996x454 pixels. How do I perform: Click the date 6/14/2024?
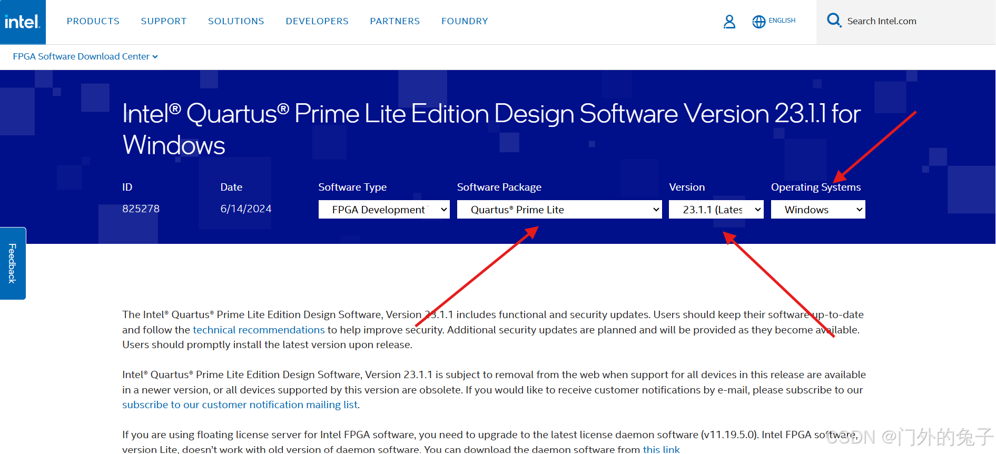246,209
